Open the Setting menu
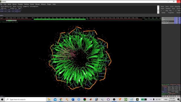The width and height of the screenshot is (181, 102). tap(26, 4)
